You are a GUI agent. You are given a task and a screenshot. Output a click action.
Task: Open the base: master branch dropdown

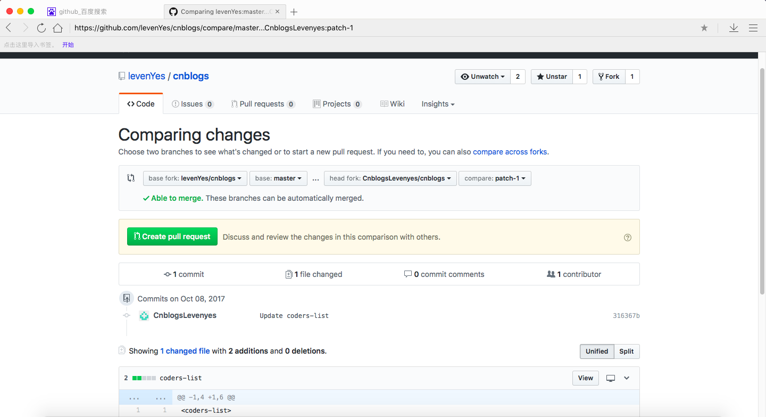pyautogui.click(x=278, y=178)
